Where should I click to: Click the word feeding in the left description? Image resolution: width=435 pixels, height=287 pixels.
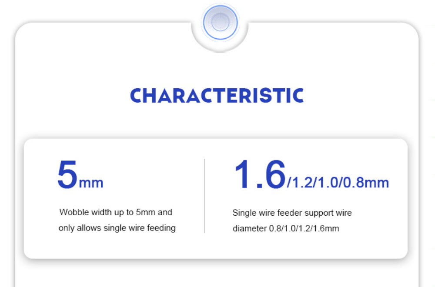(x=161, y=228)
